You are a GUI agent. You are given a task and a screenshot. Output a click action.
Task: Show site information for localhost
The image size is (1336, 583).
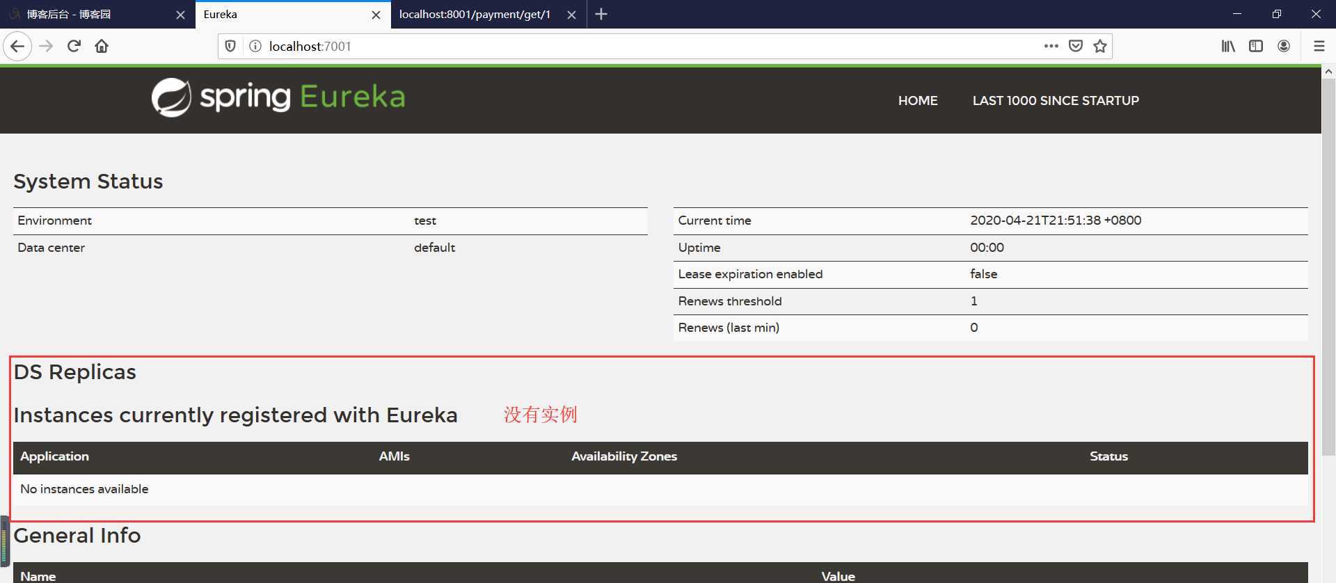tap(255, 46)
